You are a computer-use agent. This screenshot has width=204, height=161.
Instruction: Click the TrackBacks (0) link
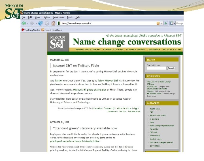point(134,111)
